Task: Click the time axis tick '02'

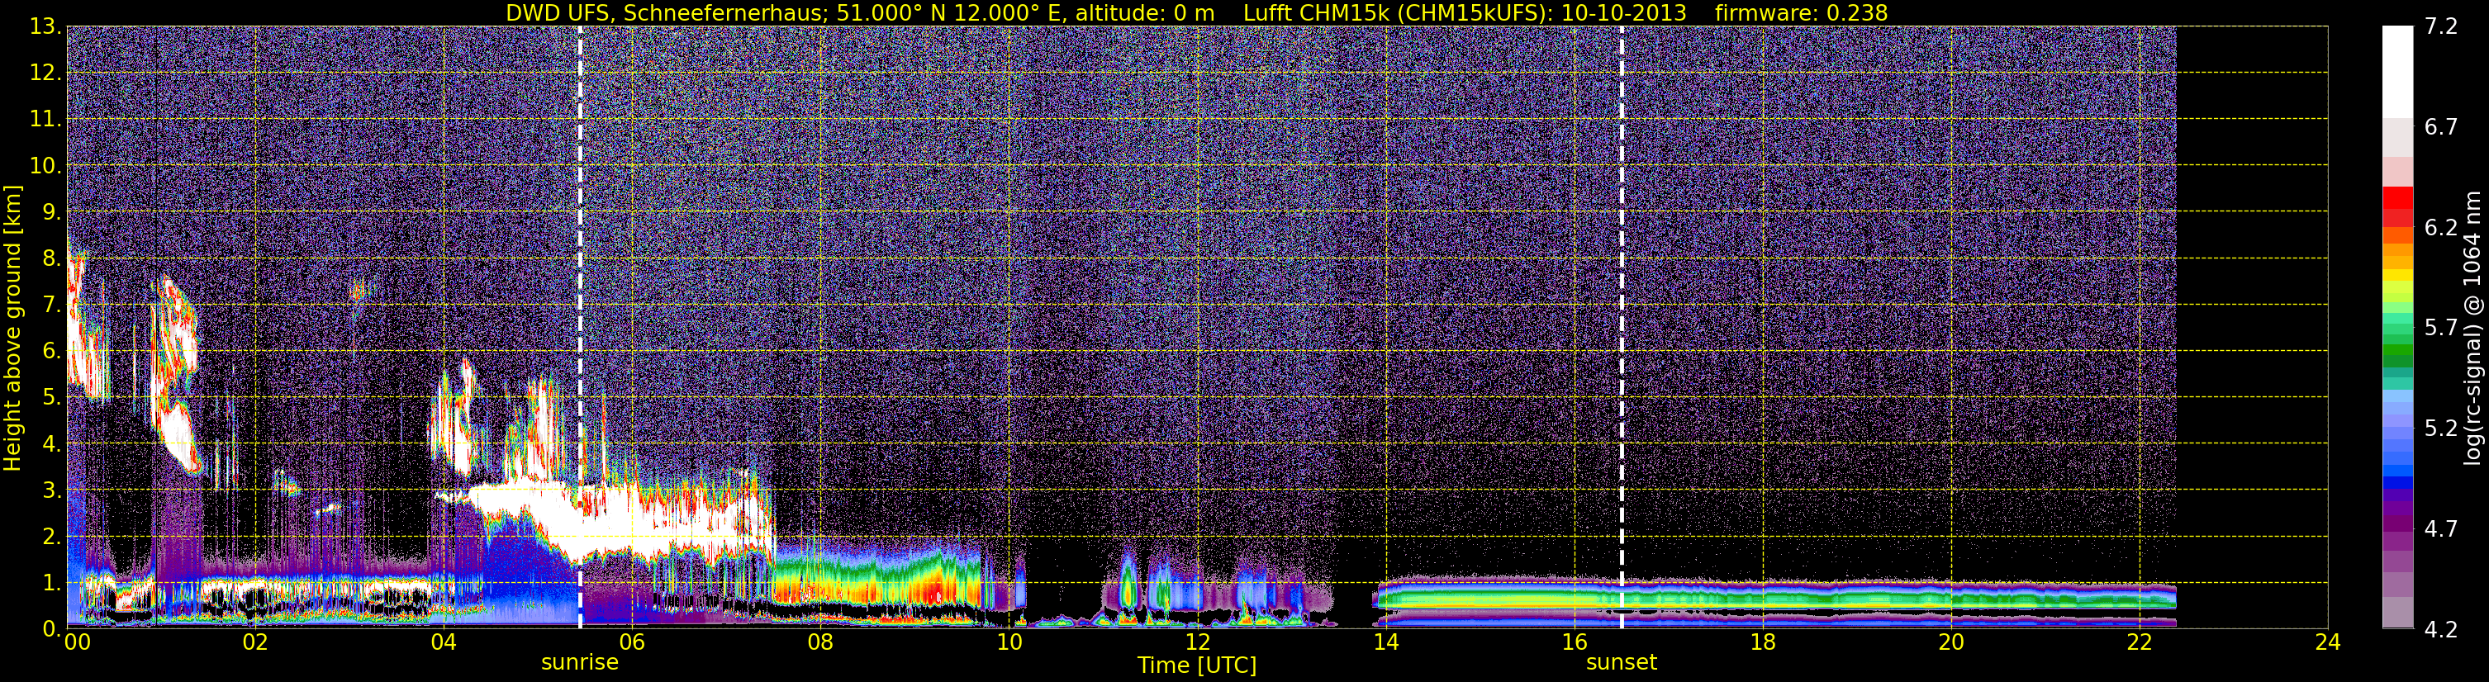Action: [254, 642]
